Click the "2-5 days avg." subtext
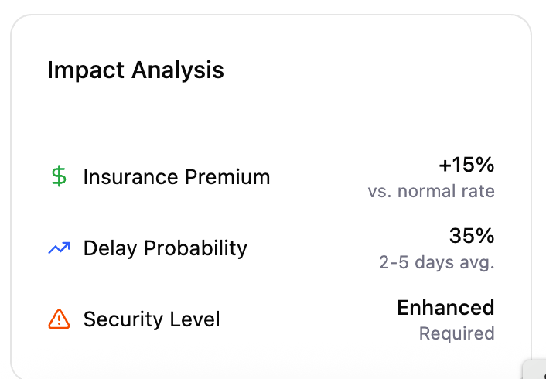 (436, 262)
